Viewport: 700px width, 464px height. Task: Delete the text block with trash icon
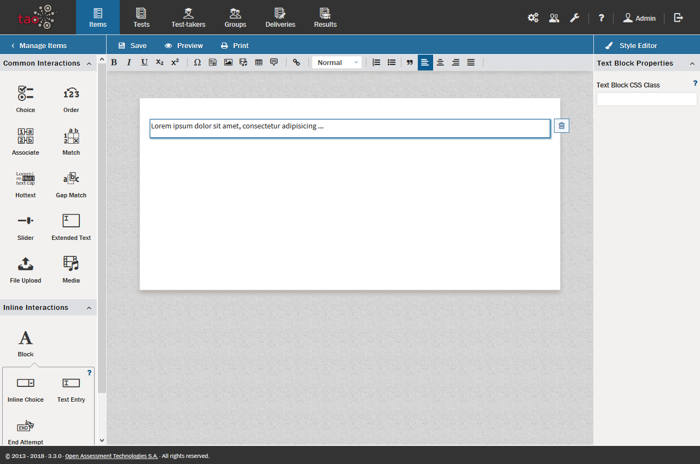pyautogui.click(x=561, y=126)
